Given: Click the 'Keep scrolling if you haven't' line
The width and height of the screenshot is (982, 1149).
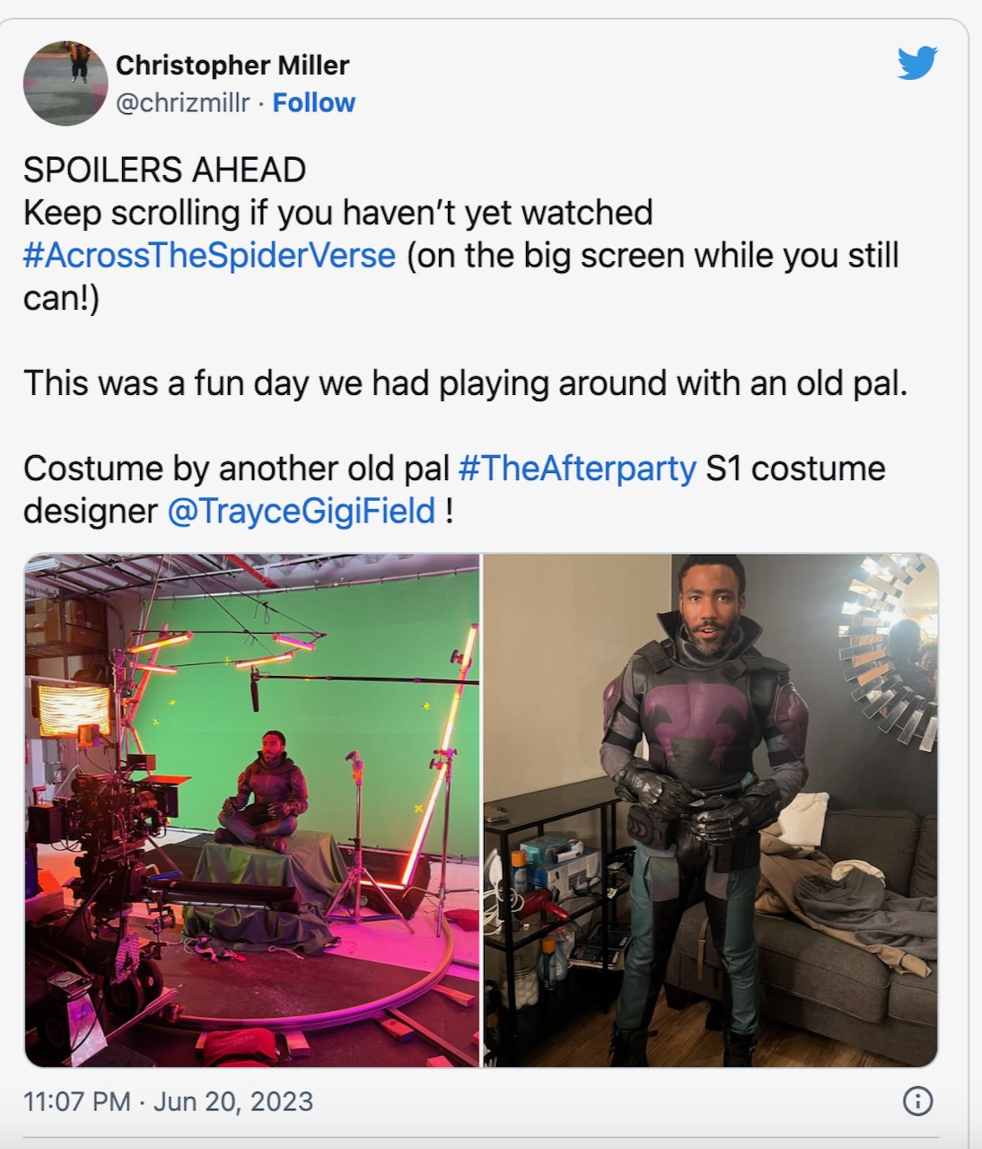Looking at the screenshot, I should (x=338, y=213).
